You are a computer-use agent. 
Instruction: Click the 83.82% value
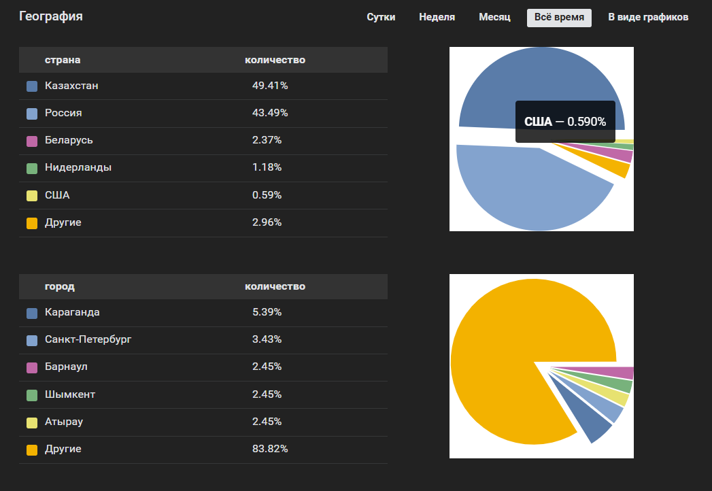270,450
